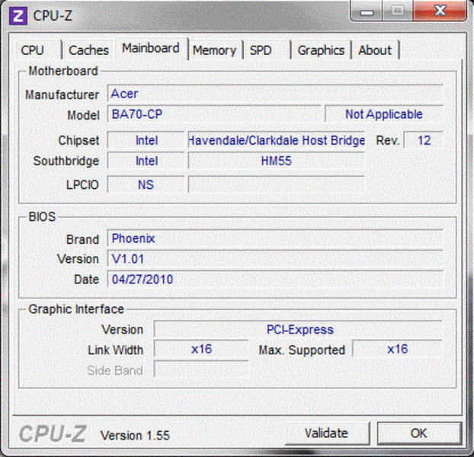The image size is (474, 457).
Task: Select the Max. Supported x16 field
Action: pos(398,350)
